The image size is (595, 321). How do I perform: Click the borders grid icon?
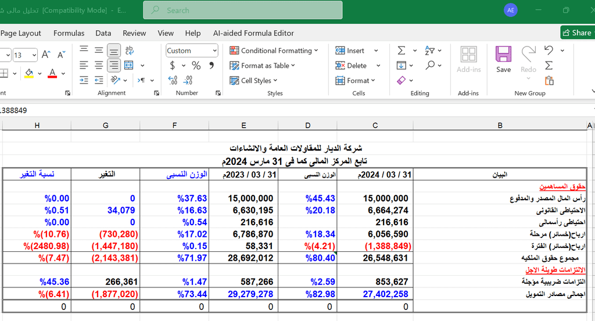point(4,73)
